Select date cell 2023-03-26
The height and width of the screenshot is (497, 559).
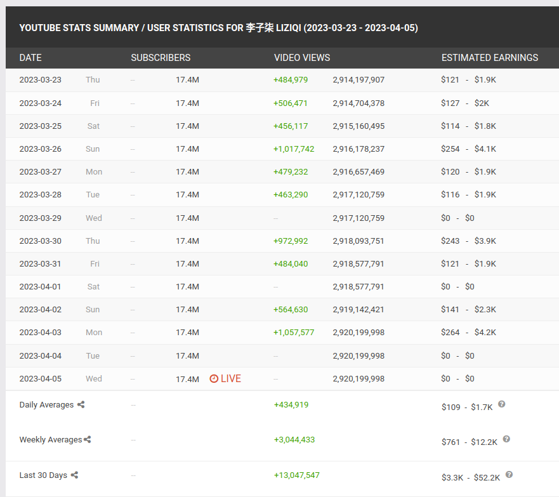coord(40,149)
